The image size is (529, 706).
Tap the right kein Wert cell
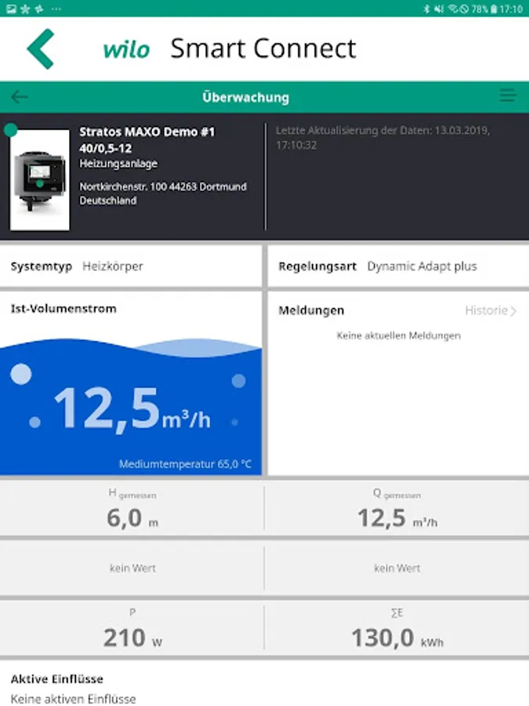tap(397, 568)
